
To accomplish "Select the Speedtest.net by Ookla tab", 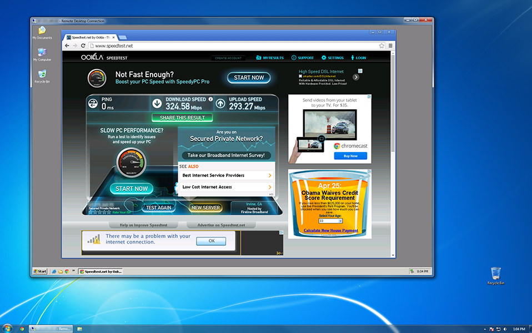I will click(x=91, y=37).
